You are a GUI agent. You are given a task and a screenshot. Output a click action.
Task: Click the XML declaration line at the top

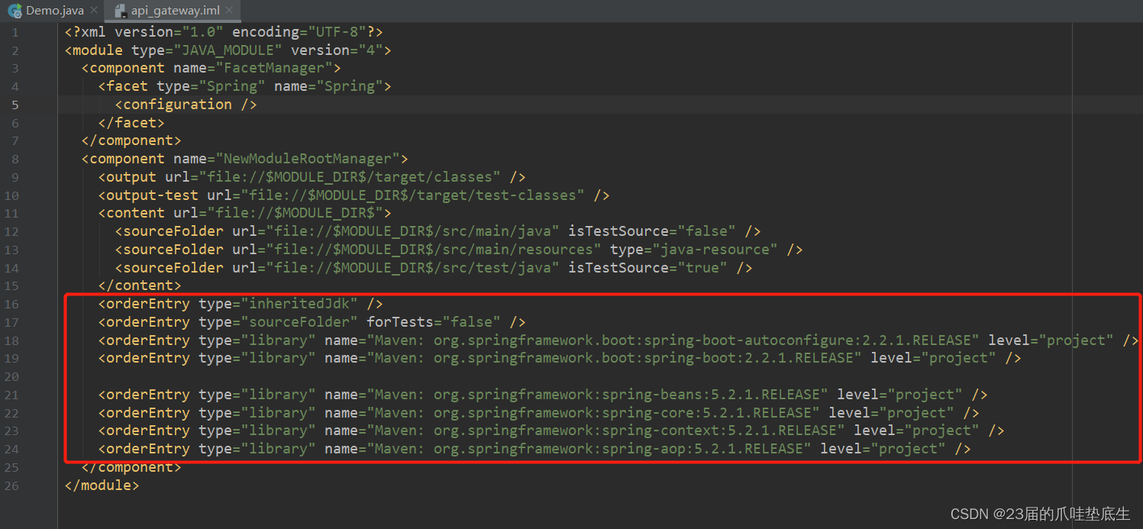221,31
